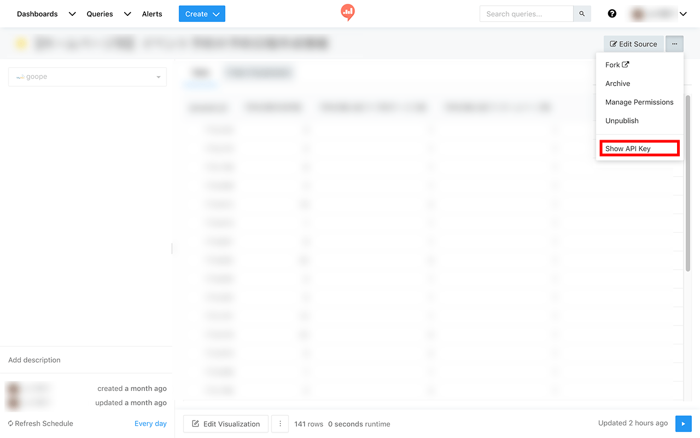Focus the Search queries field

click(x=526, y=14)
